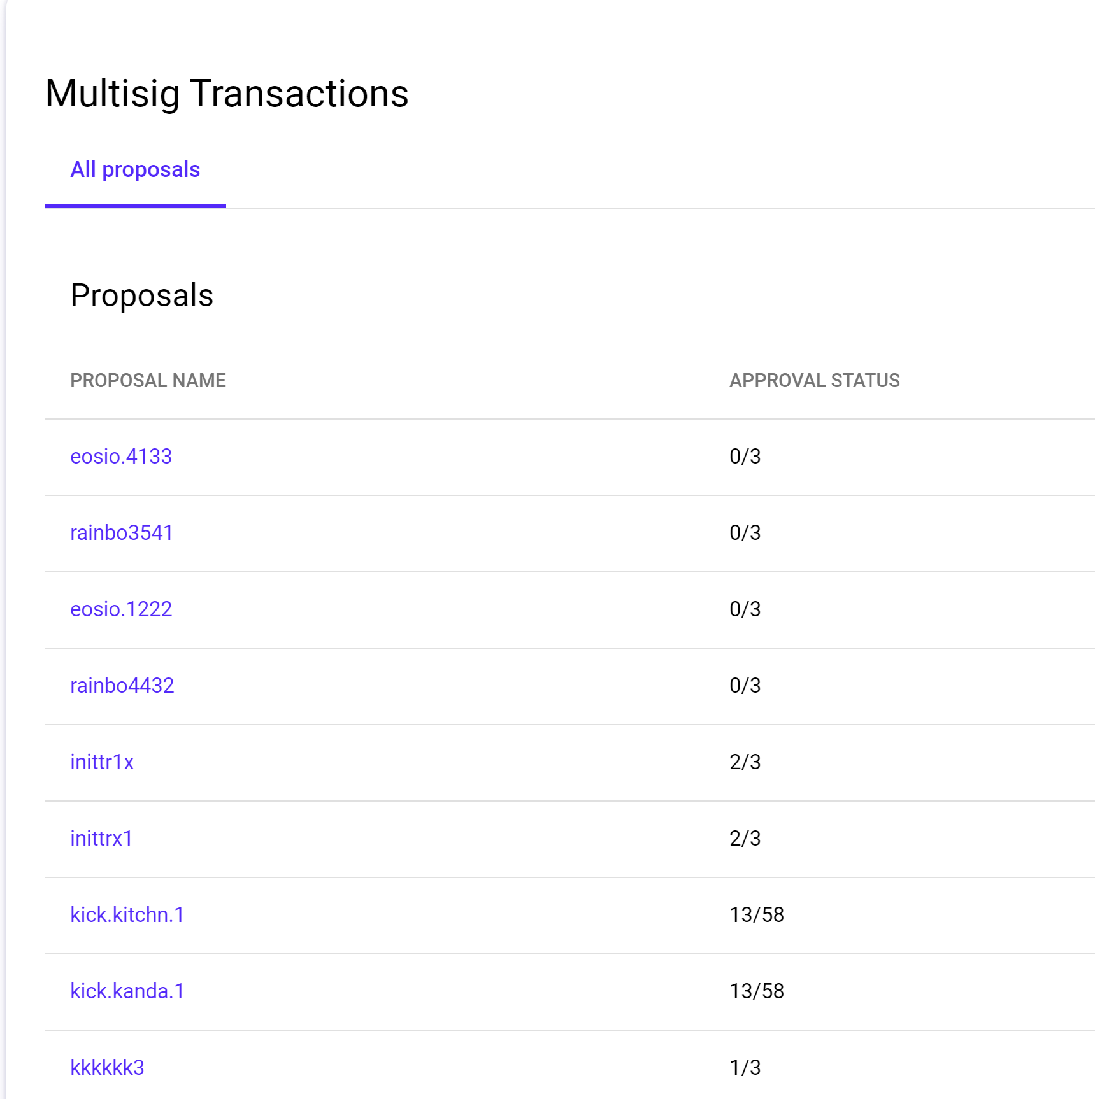Click the eosio.1222 proposal
The width and height of the screenshot is (1095, 1099).
point(121,609)
